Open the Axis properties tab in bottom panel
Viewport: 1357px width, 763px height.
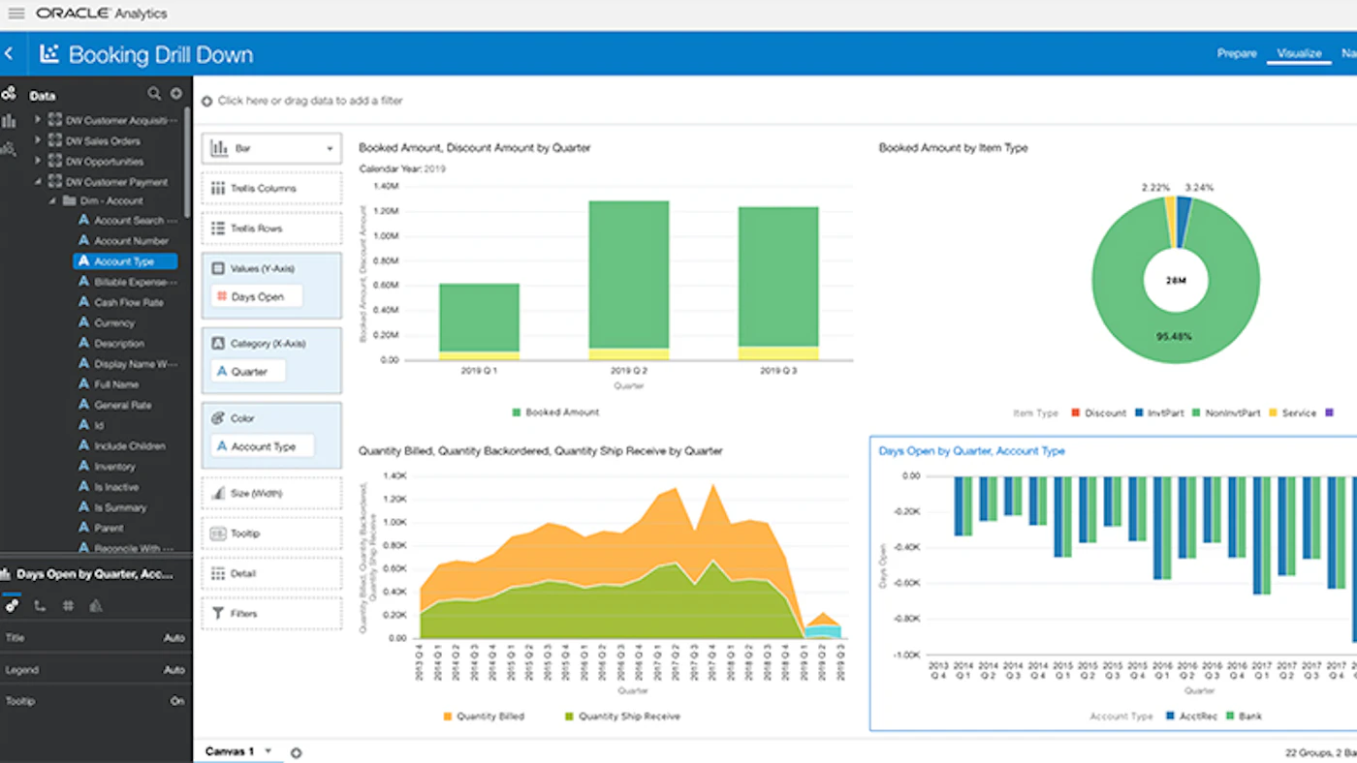39,605
